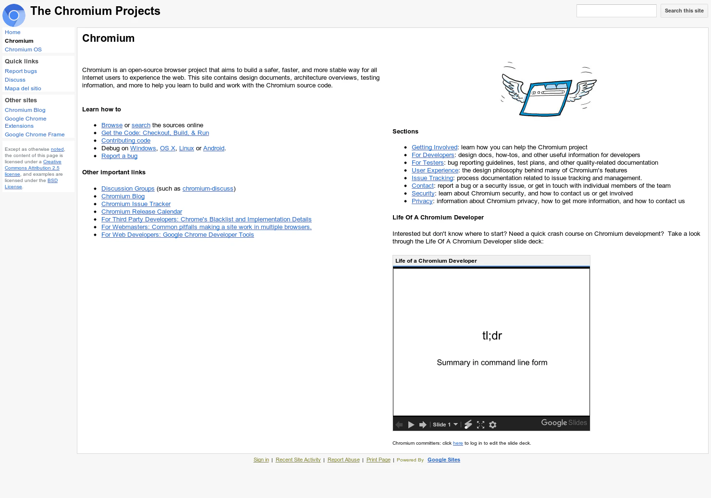Screen dimensions: 711x498
Task: Open the Getting Involved section link
Action: pos(434,147)
